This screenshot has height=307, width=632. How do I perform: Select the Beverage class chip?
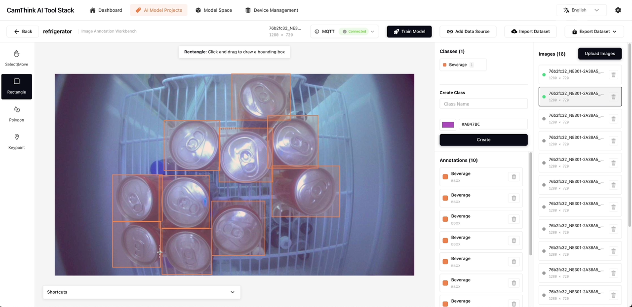462,65
